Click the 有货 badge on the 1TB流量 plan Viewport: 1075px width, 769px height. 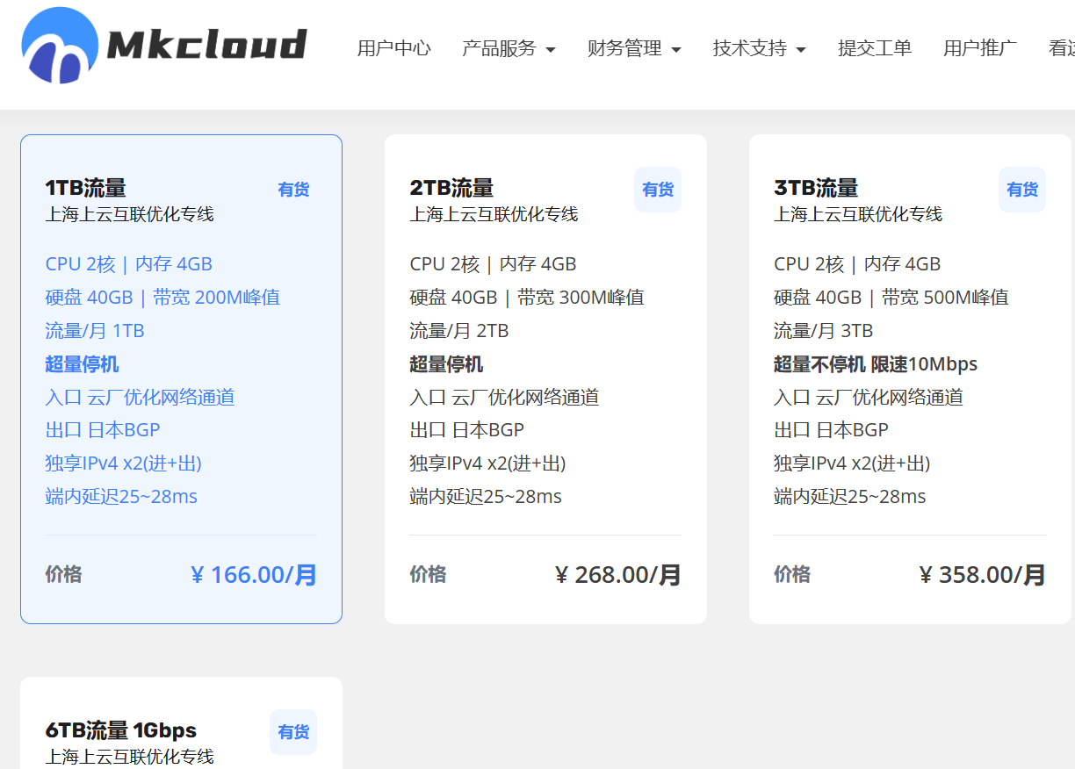pyautogui.click(x=292, y=190)
